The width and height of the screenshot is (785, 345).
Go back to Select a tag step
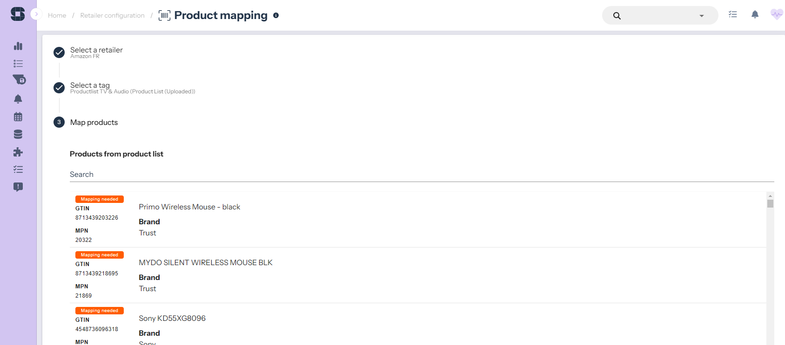tap(90, 85)
